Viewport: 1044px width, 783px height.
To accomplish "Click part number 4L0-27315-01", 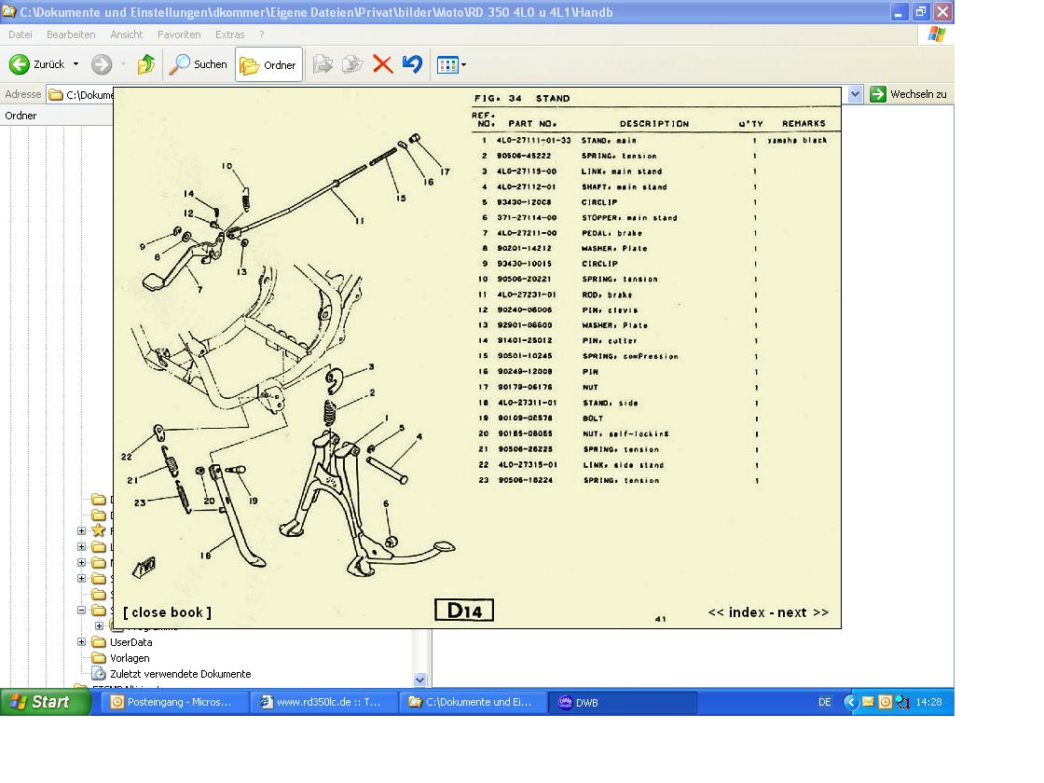I will point(528,465).
